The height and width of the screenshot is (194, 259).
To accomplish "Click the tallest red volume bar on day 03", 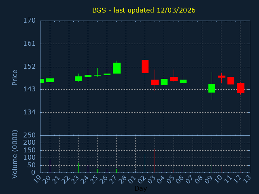I will [x=155, y=162].
